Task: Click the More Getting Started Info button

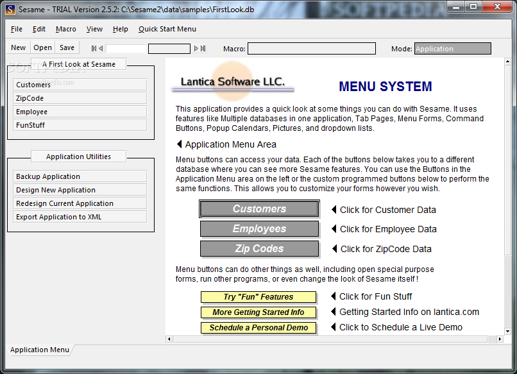Action: click(x=258, y=312)
